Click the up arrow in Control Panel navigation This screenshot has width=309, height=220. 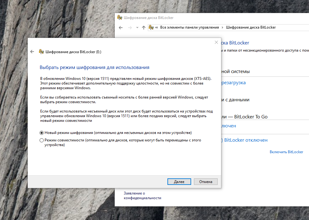point(144,27)
